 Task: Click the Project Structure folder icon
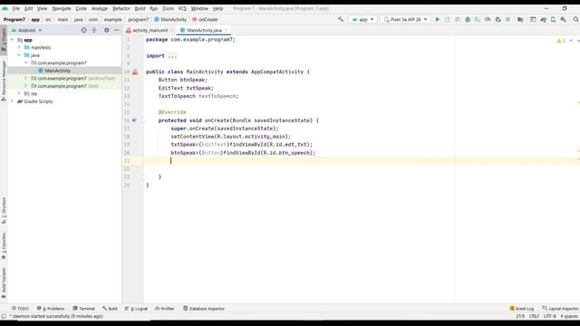520,19
